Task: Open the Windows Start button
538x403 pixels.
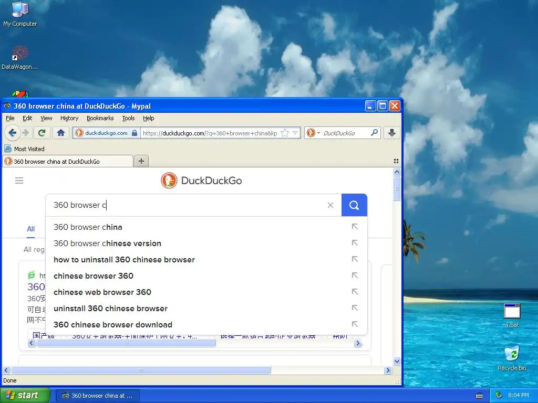Action: (x=25, y=395)
